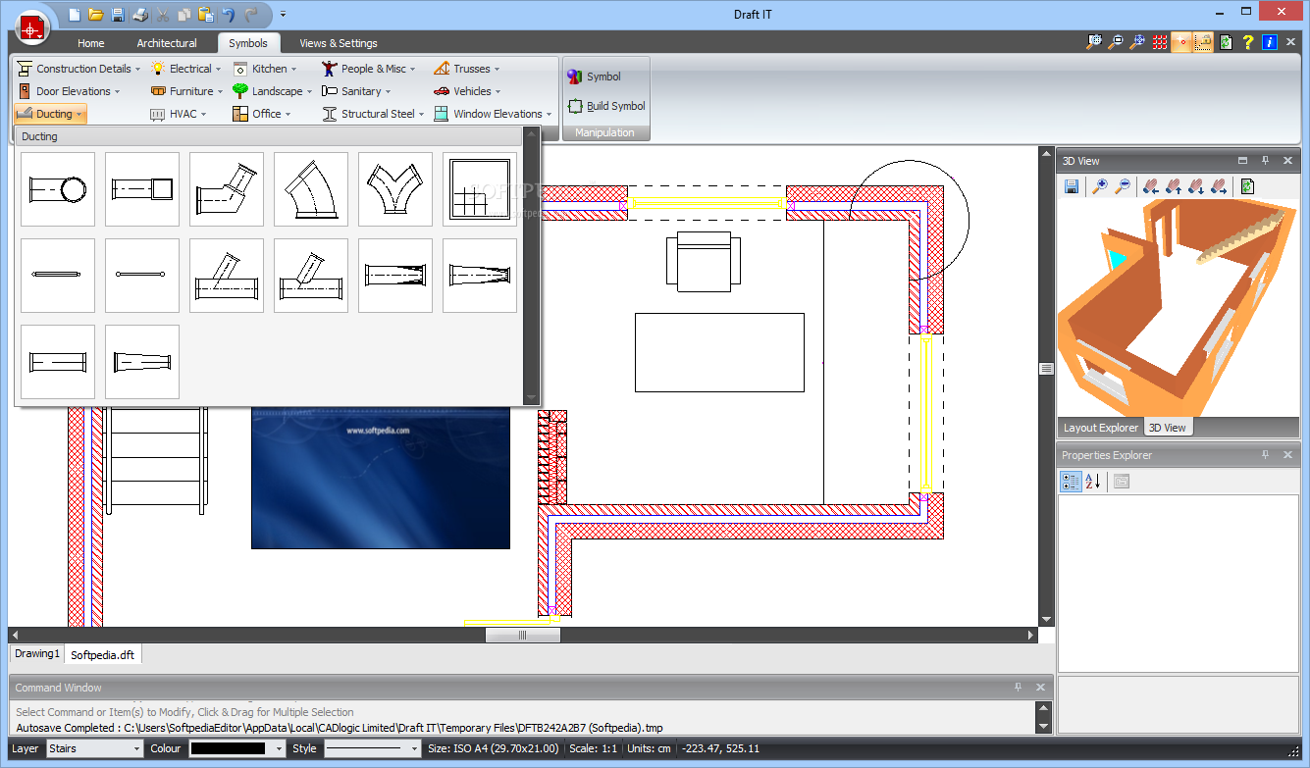Viewport: 1310px width, 768px height.
Task: Rotate 3D view up with hand icon
Action: 1175,185
